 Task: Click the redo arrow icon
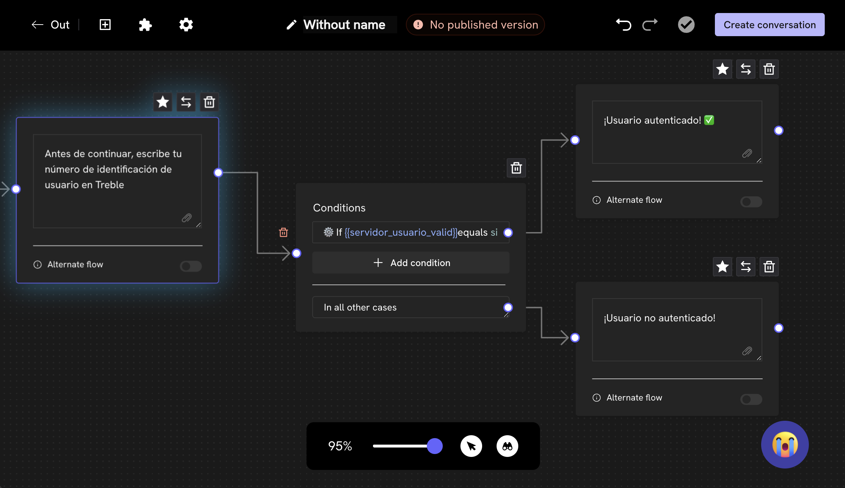(650, 25)
